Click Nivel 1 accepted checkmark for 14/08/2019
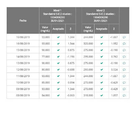The width and height of the screenshot is (135, 135). [58, 57]
